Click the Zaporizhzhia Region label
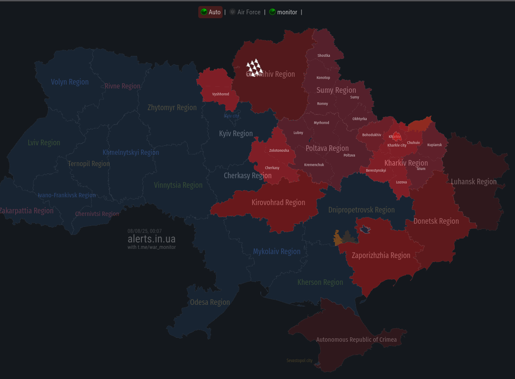515x379 pixels. pyautogui.click(x=381, y=255)
